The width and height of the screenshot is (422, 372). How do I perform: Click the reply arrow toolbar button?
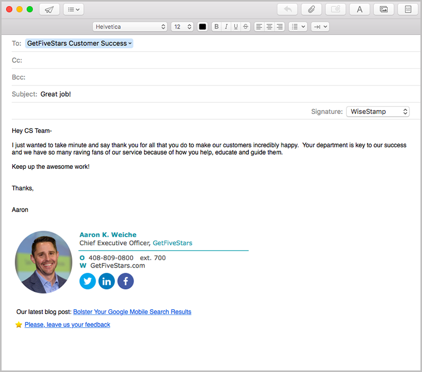click(287, 9)
